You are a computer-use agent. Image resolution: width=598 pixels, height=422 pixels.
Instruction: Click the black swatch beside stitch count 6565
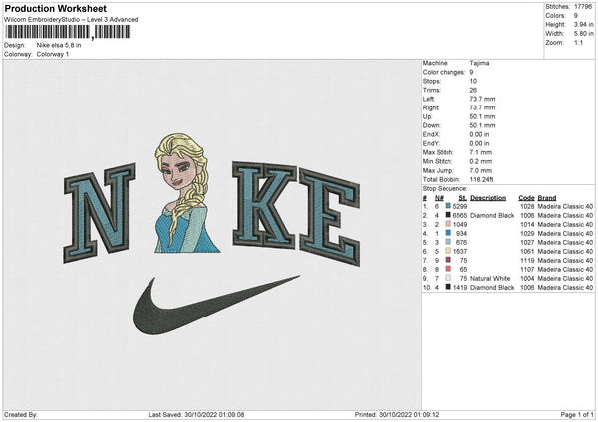pyautogui.click(x=448, y=215)
